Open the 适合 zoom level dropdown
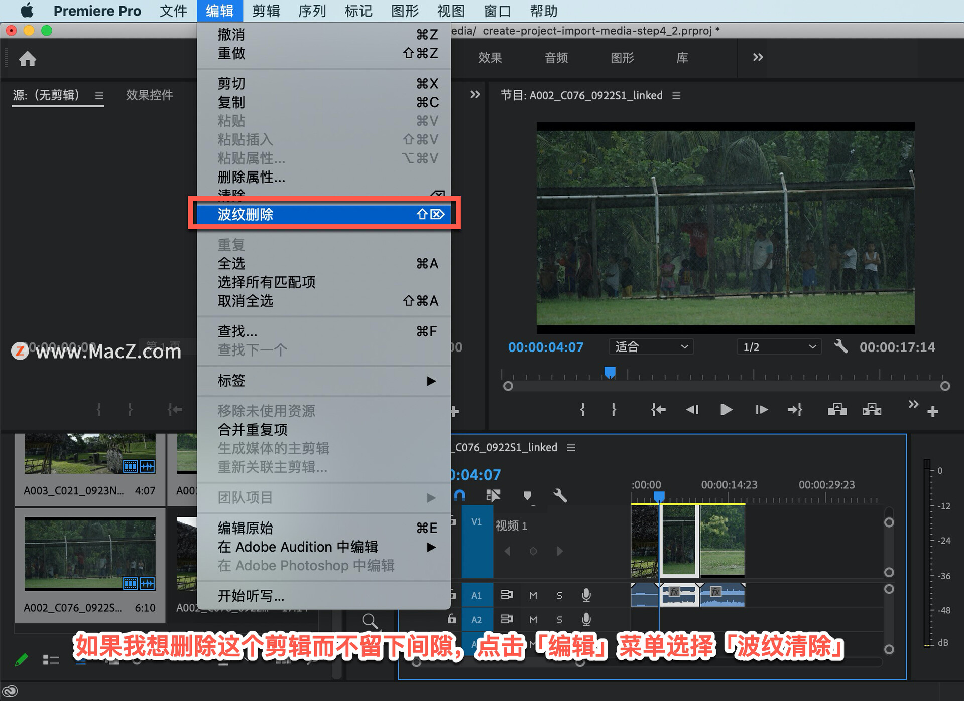The width and height of the screenshot is (964, 701). (651, 347)
